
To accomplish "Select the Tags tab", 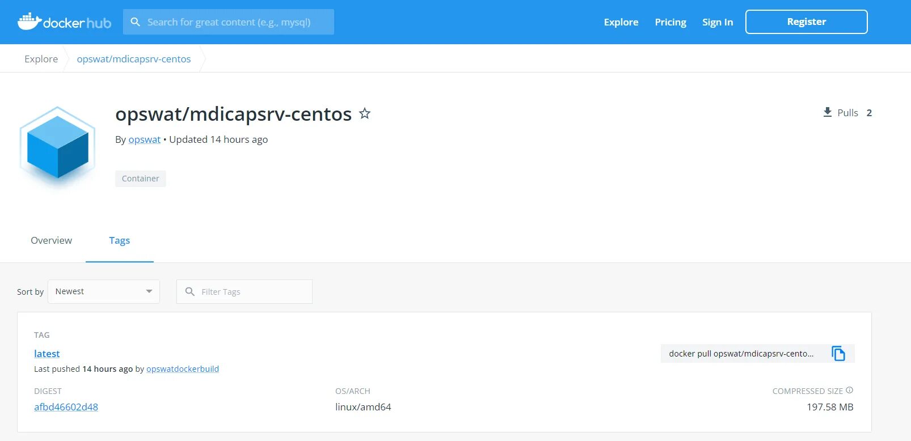I will pyautogui.click(x=120, y=240).
